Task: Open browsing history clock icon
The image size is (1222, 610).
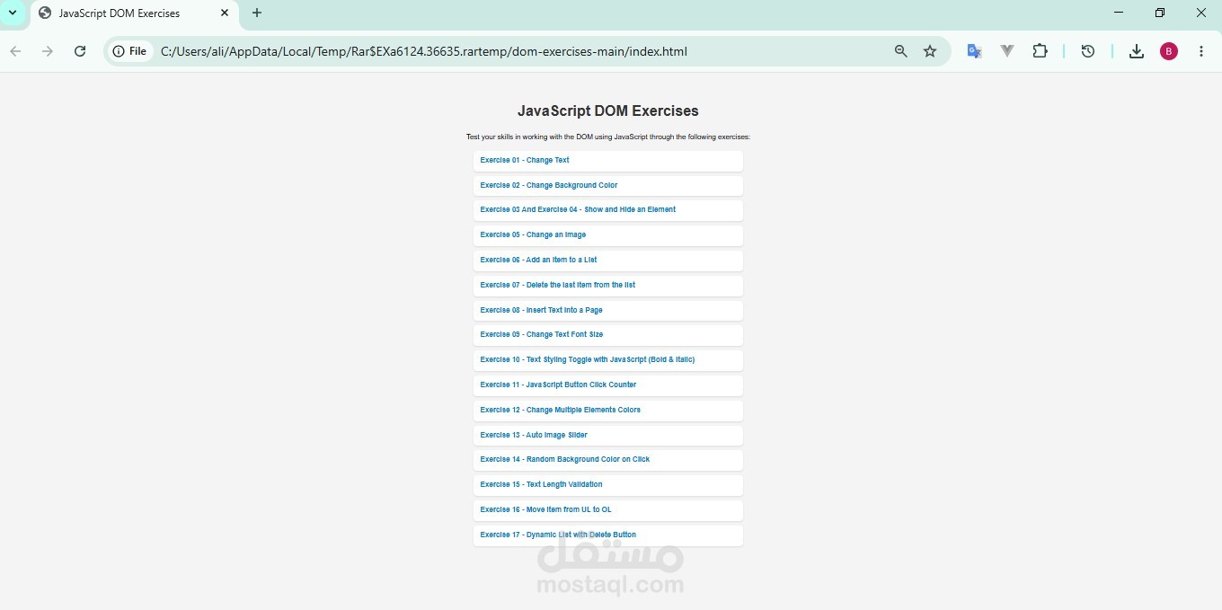Action: (1088, 51)
